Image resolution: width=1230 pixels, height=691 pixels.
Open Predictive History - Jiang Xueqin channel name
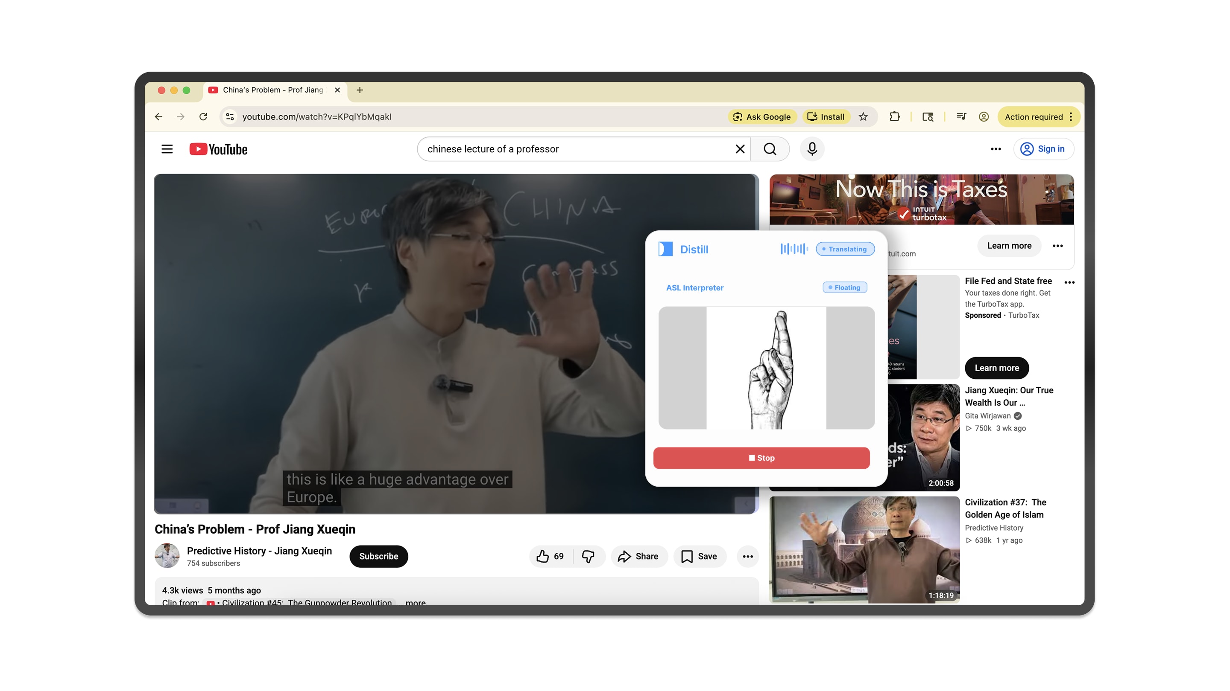259,551
